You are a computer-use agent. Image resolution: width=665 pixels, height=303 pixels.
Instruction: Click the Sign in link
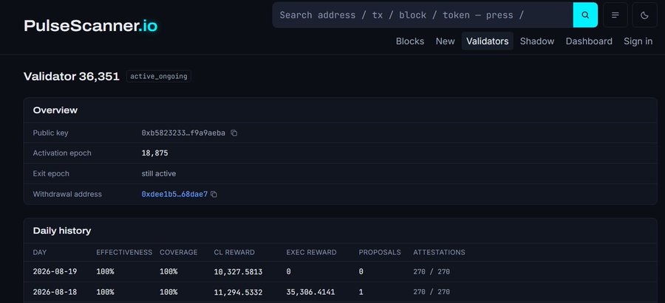pos(638,41)
